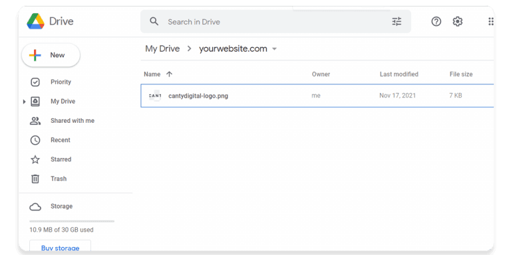511x255 pixels.
Task: Click the File size column header
Action: (x=461, y=74)
